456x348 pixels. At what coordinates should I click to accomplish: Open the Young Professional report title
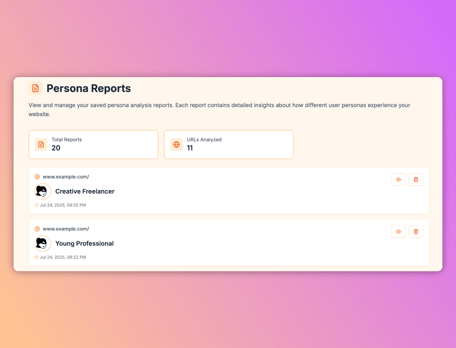[x=84, y=243]
